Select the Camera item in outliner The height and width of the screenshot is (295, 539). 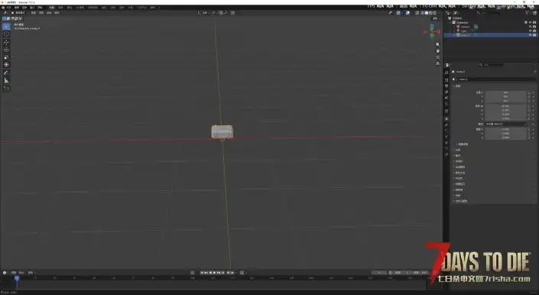(465, 27)
